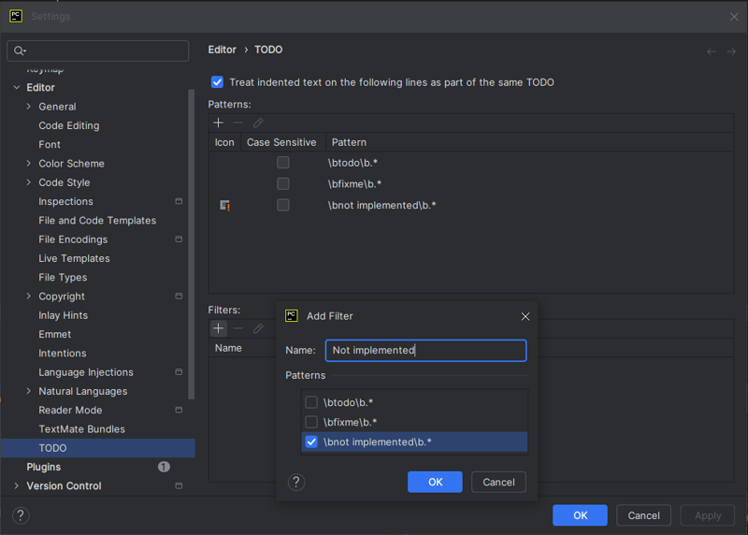Click settings tree vertical scrollbar

click(192, 244)
